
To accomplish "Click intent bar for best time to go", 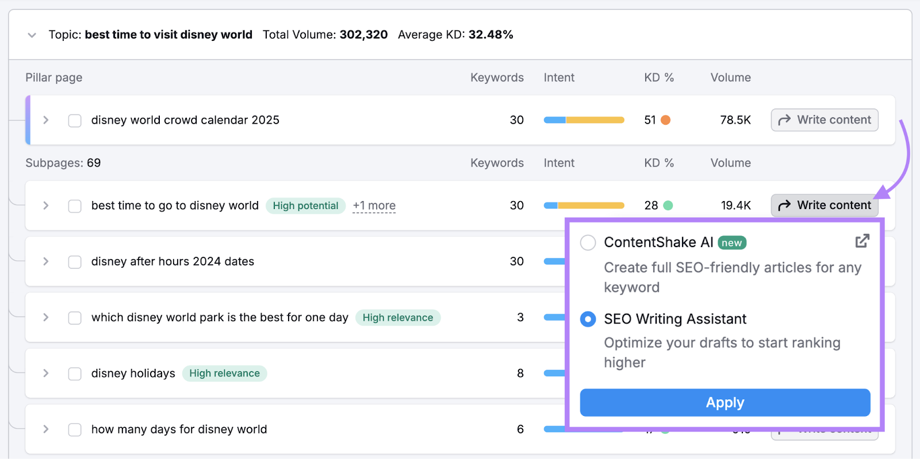I will 584,205.
